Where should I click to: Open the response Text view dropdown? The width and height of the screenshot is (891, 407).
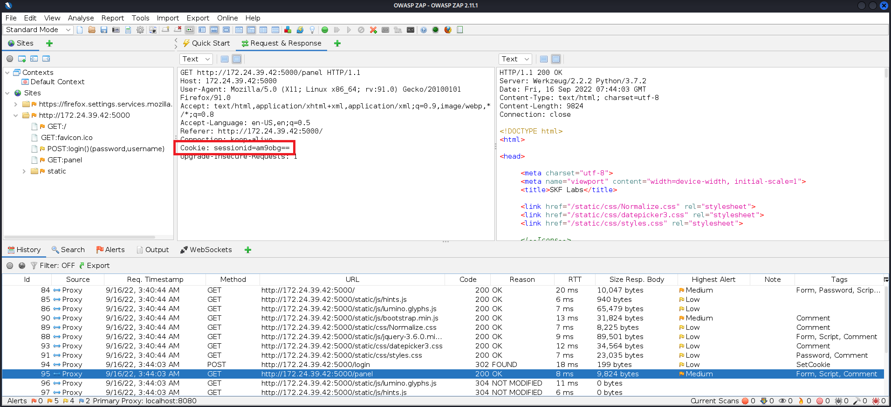tap(515, 59)
